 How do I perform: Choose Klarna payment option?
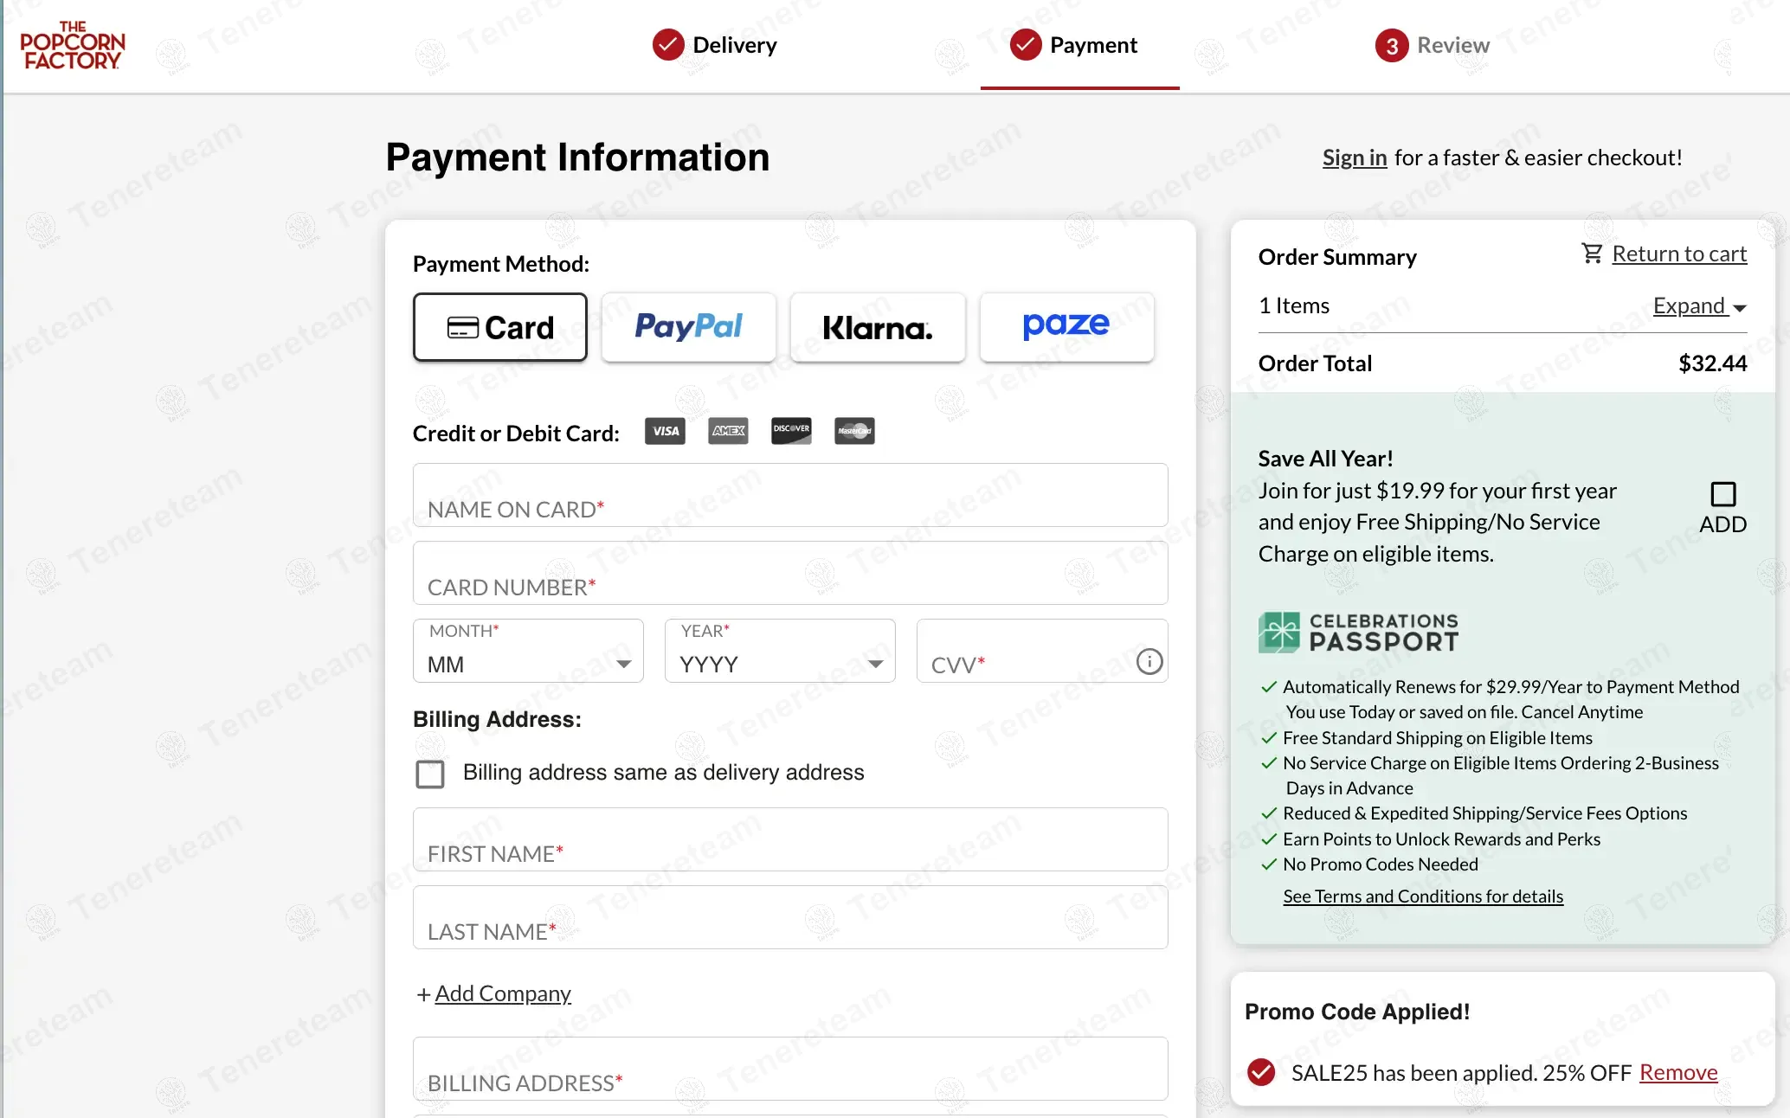878,327
